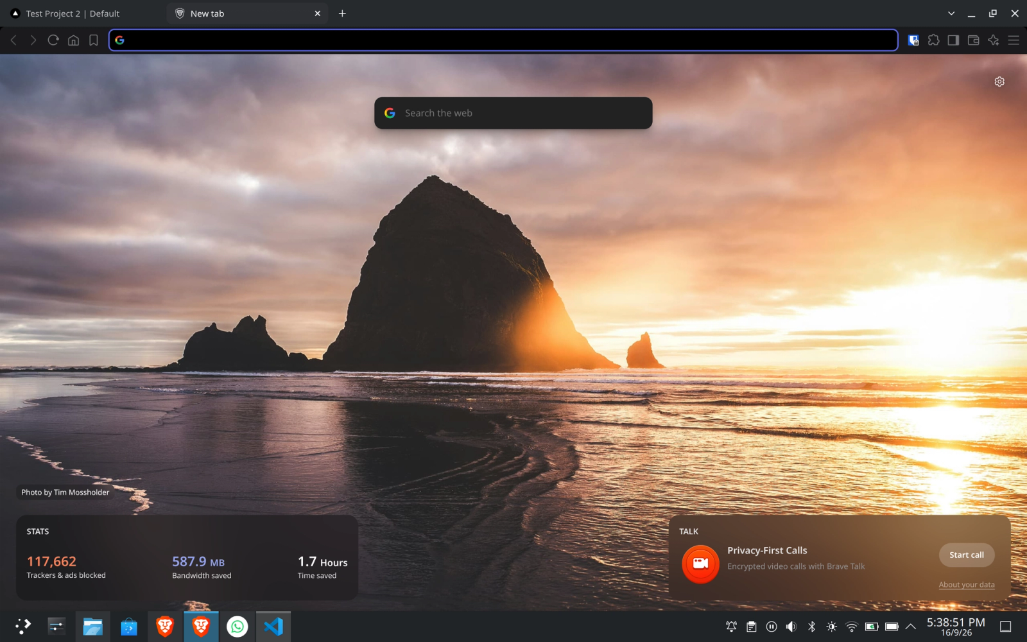Open the tab search dropdown arrow
This screenshot has height=642, width=1027.
coord(951,13)
